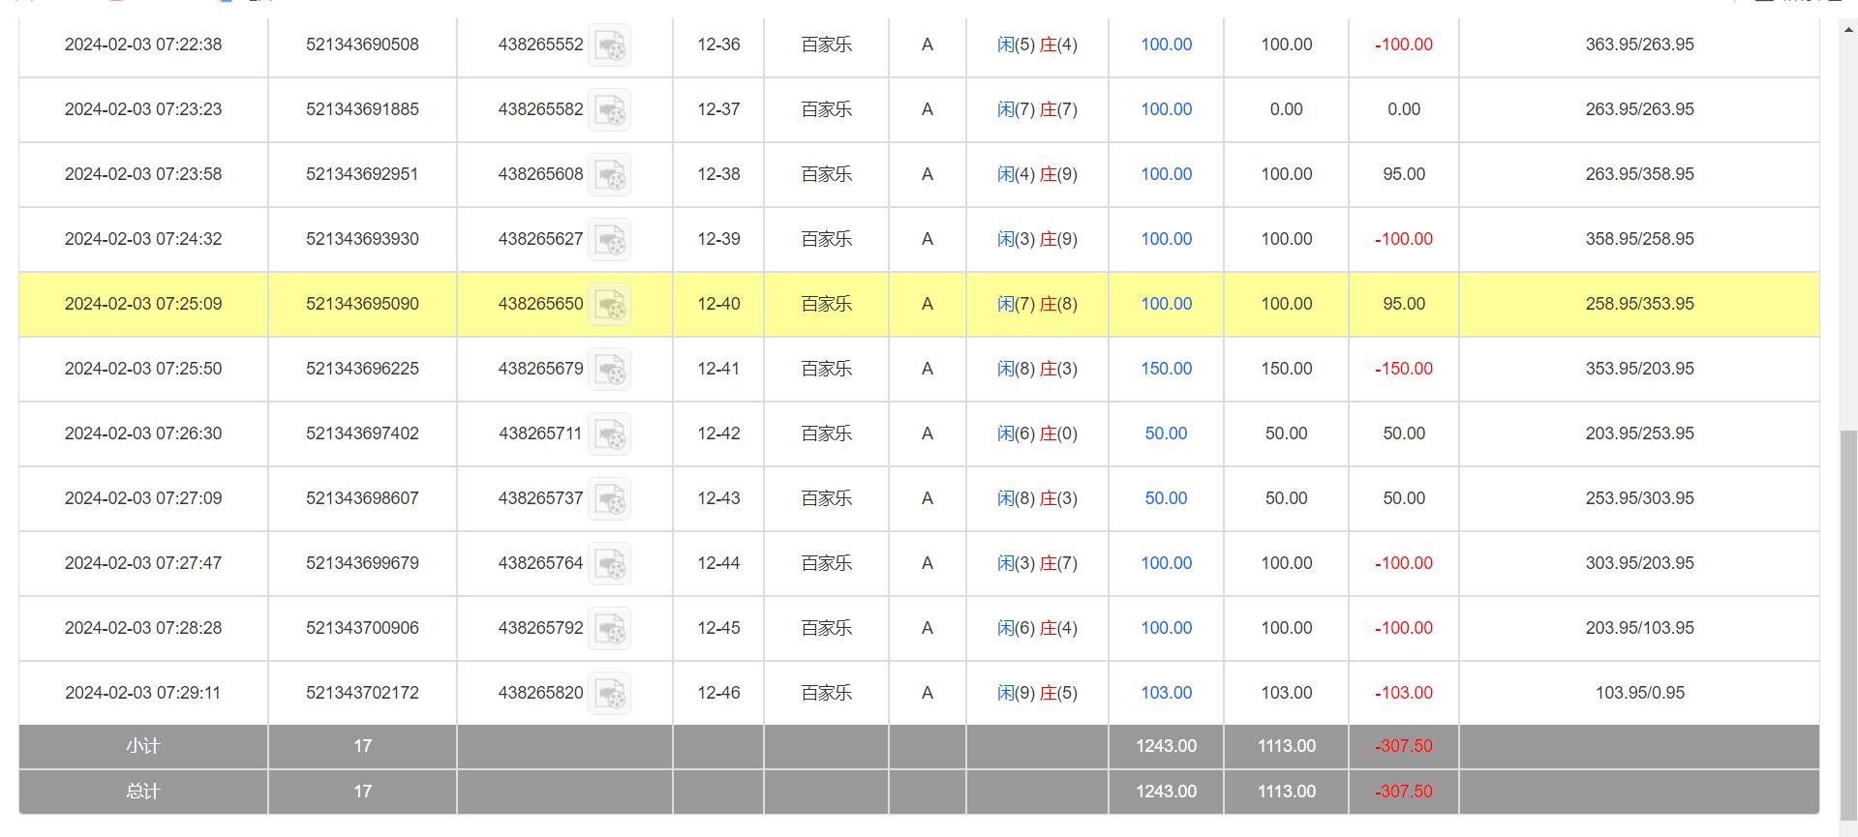
Task: View video replay for round 12-41
Action: (x=610, y=370)
